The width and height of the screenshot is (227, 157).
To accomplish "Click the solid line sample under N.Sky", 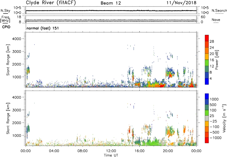I will click(x=5, y=13).
